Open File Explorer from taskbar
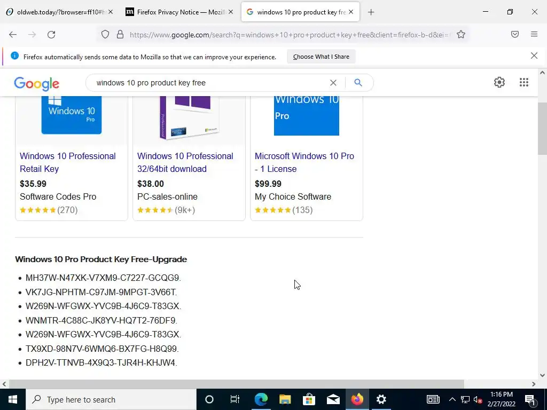Screen dimensions: 547x410 click(285, 399)
